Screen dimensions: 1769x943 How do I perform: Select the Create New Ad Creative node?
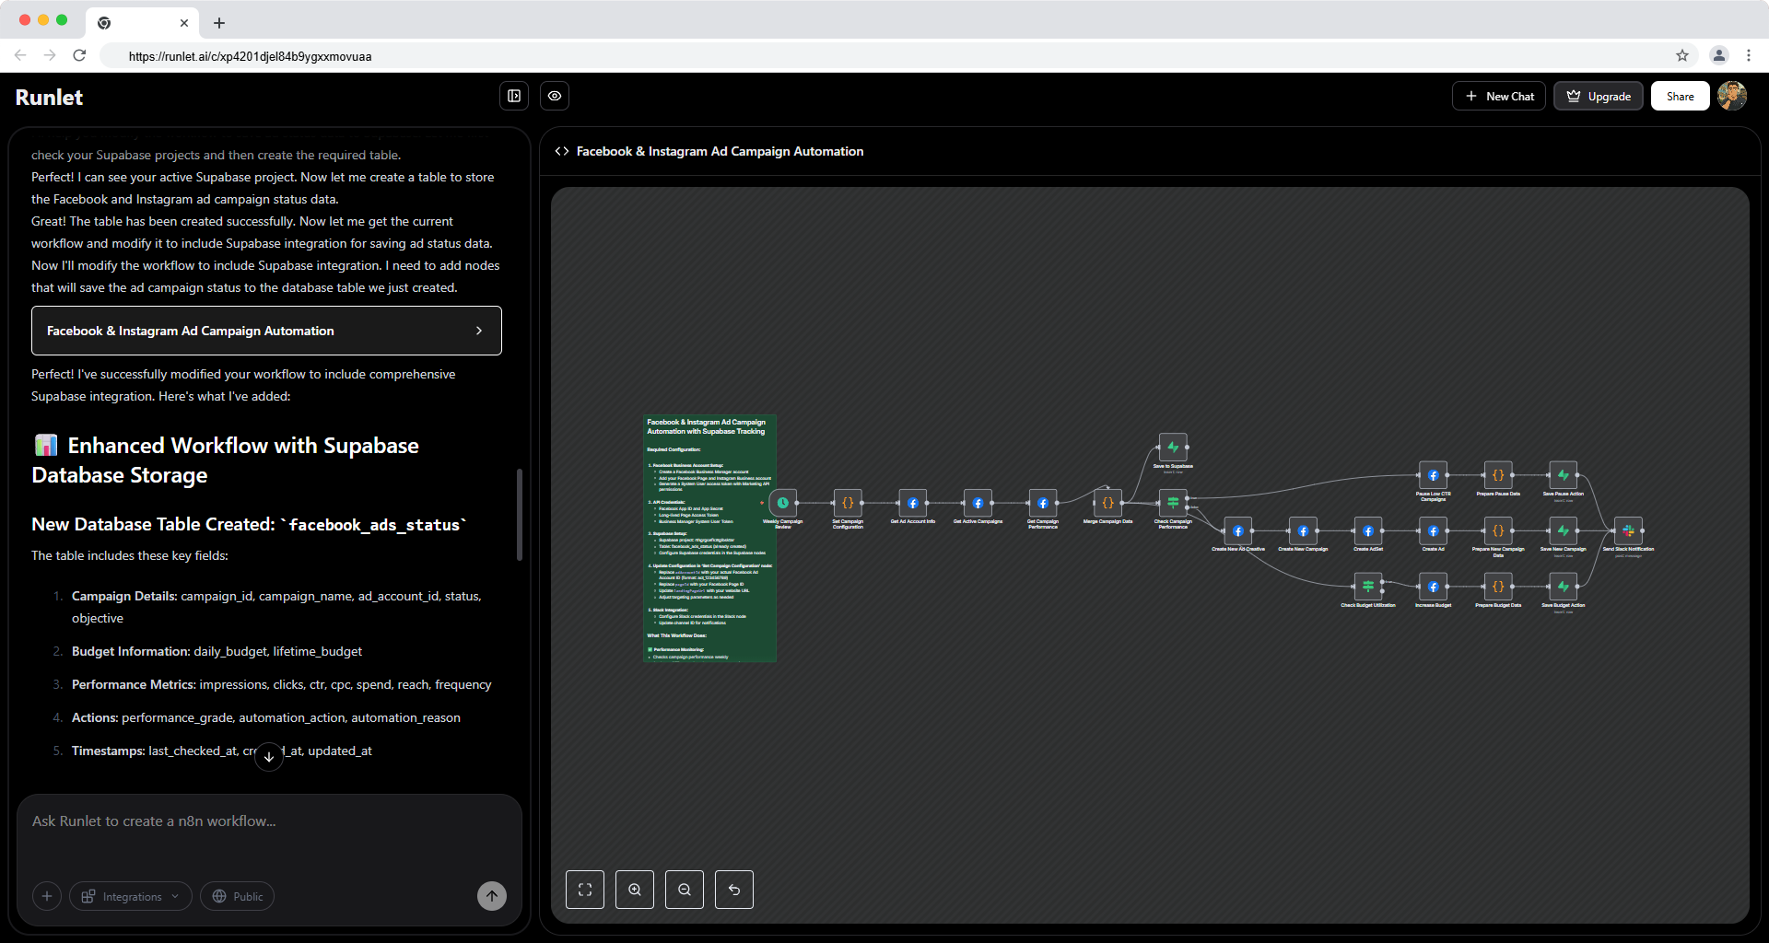pos(1237,531)
